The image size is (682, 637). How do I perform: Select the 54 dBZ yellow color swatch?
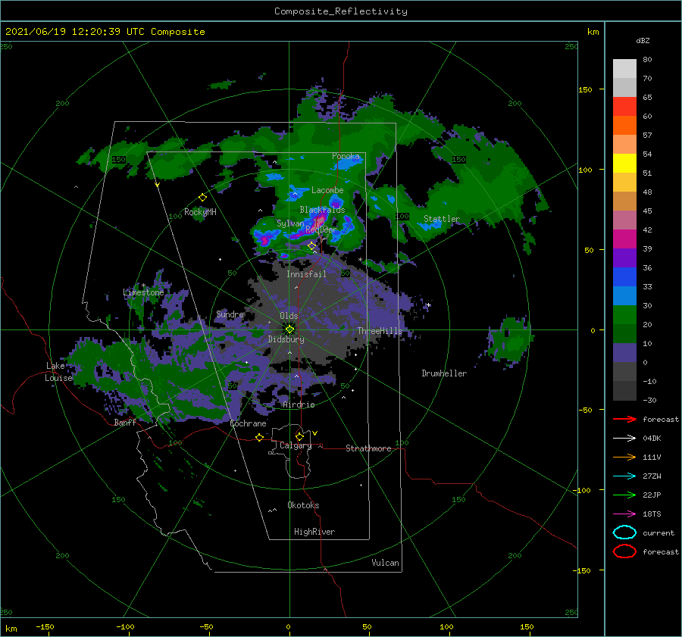[x=624, y=164]
